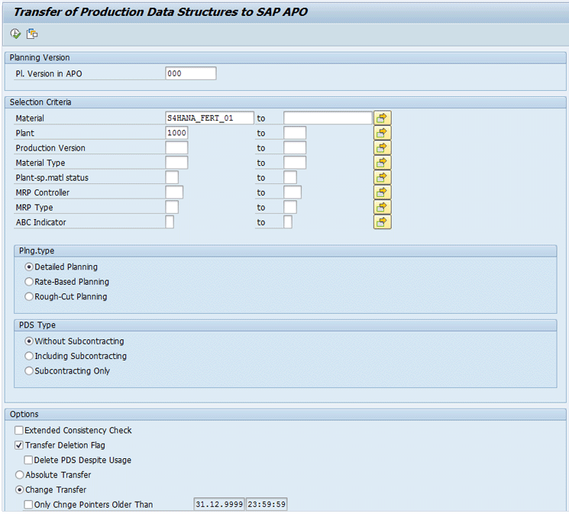The height and width of the screenshot is (514, 569).
Task: Click the MRP Controller to field
Action: (x=293, y=192)
